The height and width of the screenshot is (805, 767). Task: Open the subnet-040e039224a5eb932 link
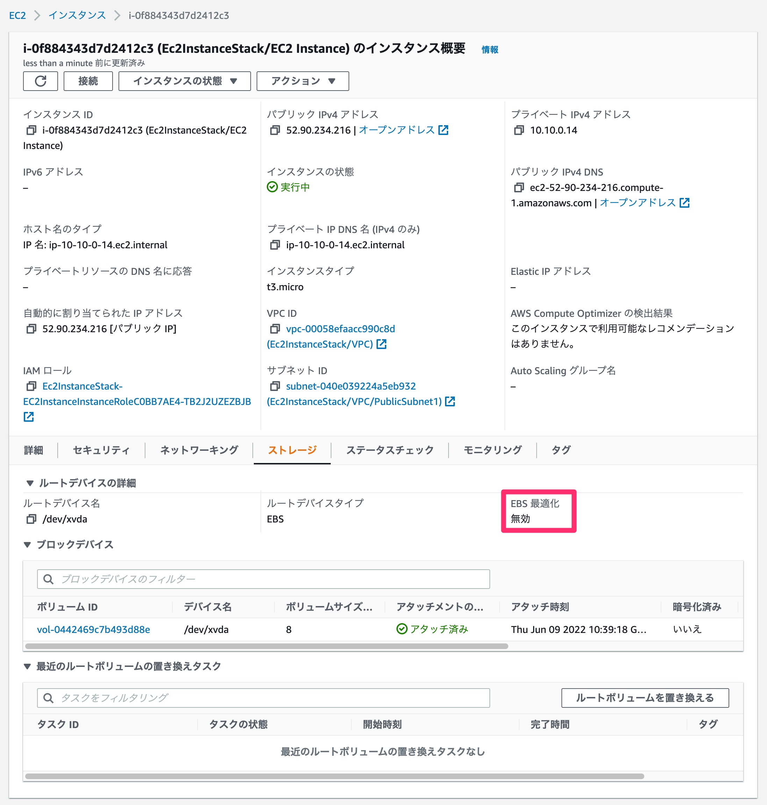351,386
